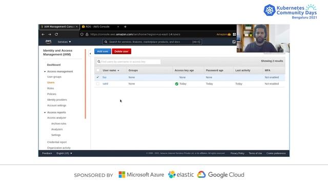Click the Last activity column header
328x184 pixels.
click(x=242, y=71)
